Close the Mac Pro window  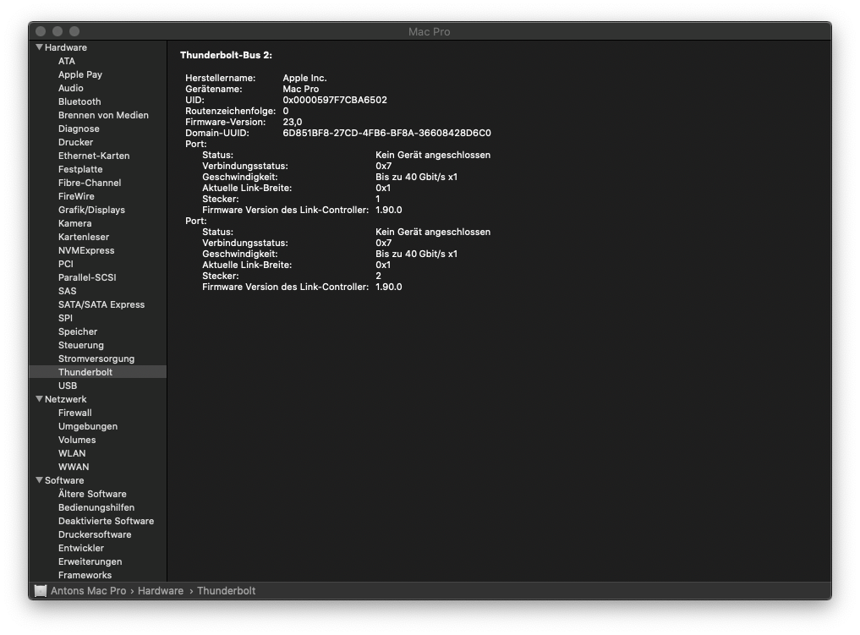[41, 31]
